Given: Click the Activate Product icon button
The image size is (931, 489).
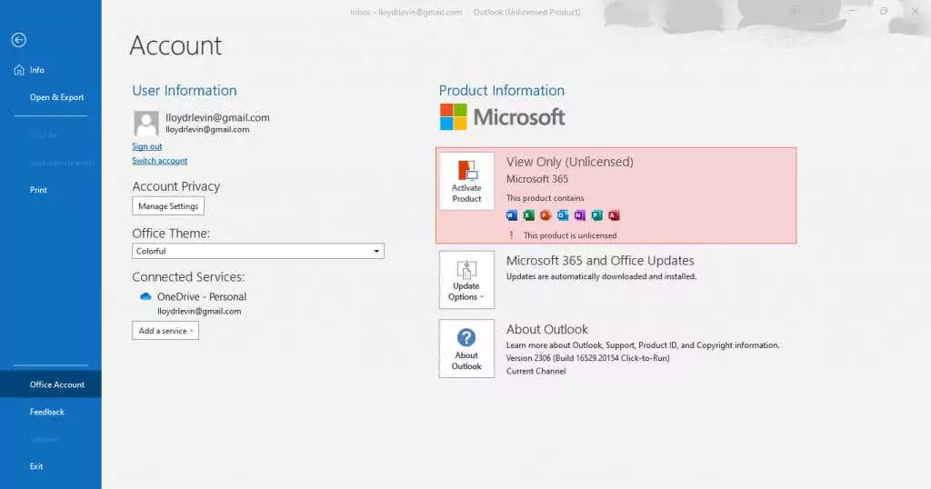Looking at the screenshot, I should pyautogui.click(x=466, y=181).
